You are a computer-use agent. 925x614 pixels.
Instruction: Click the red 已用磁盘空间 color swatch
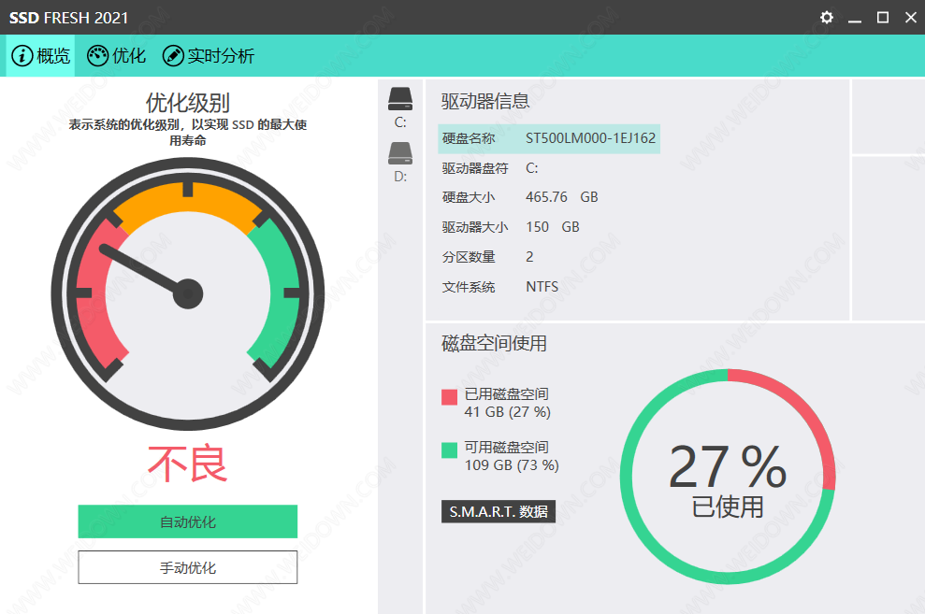pyautogui.click(x=449, y=396)
